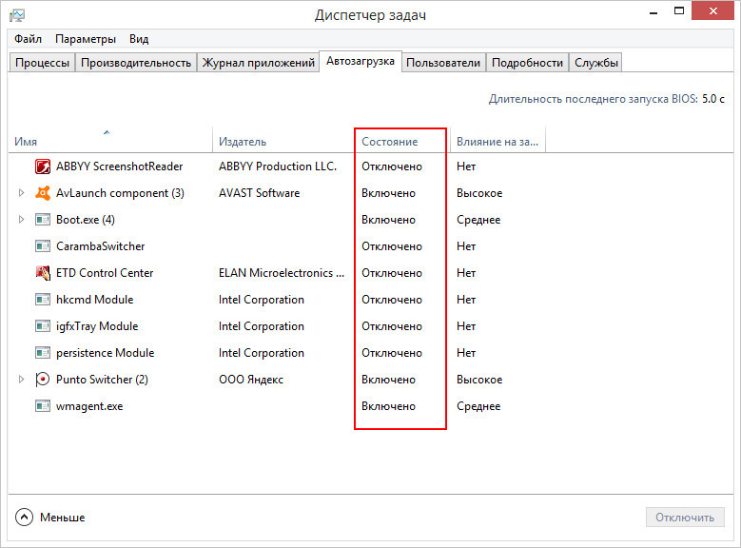
Task: Click the BIOS startup duration text
Action: (606, 99)
